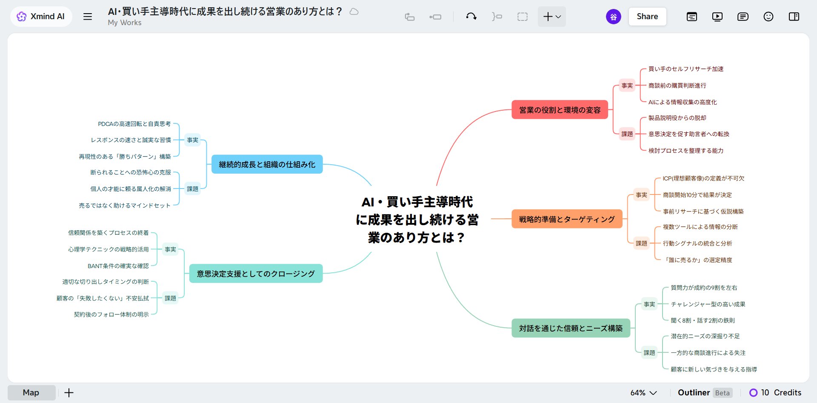This screenshot has width=817, height=403.
Task: Select topic 対話を通じた信頼とニーズ構築
Action: pyautogui.click(x=571, y=328)
